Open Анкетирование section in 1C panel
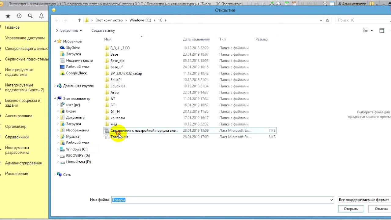Image resolution: width=391 pixels, height=220 pixels. coord(19,116)
